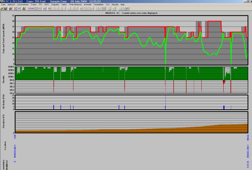Click the LEG toolbar button
This screenshot has height=170, width=252.
point(44,8)
